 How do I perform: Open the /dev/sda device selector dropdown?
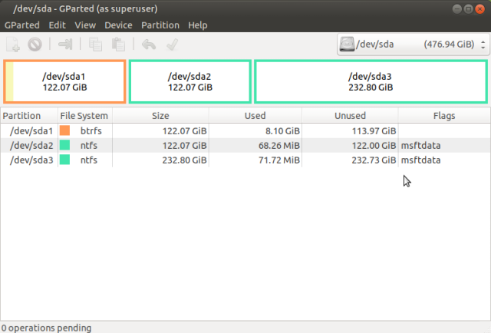pos(411,45)
